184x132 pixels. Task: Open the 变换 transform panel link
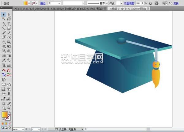[176, 3]
